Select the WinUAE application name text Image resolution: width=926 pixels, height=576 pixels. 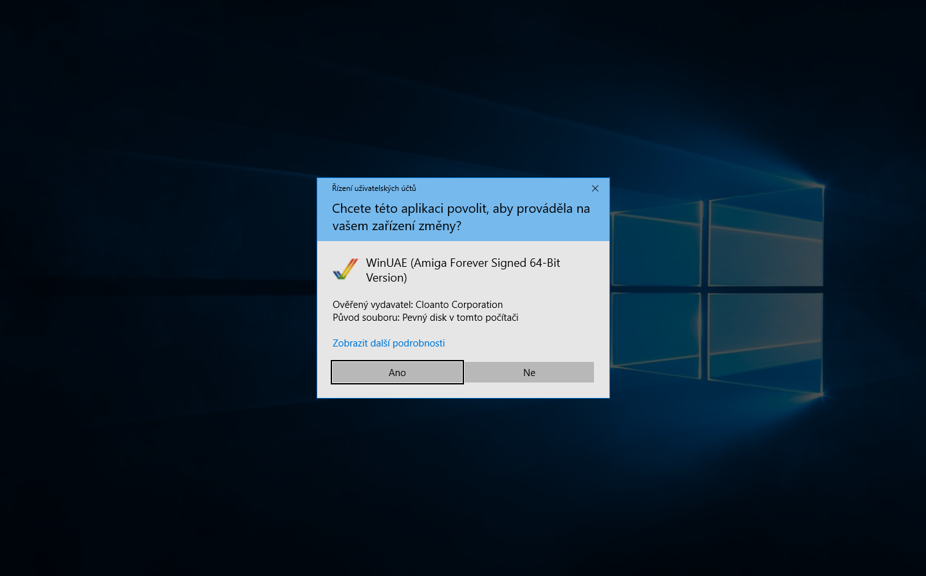(463, 270)
